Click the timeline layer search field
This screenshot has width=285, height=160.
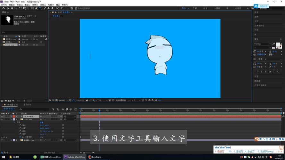pyautogui.click(x=34, y=109)
